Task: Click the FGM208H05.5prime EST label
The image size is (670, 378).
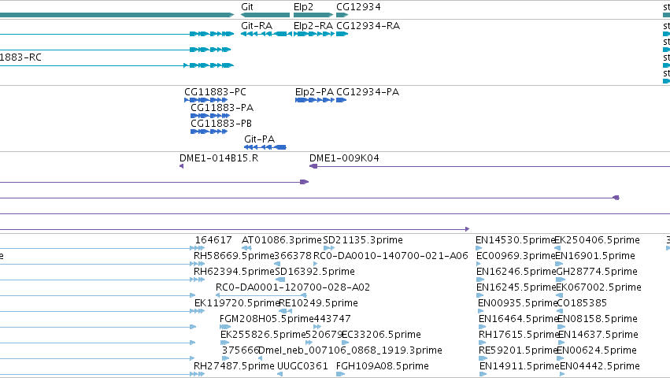Action: 267,319
